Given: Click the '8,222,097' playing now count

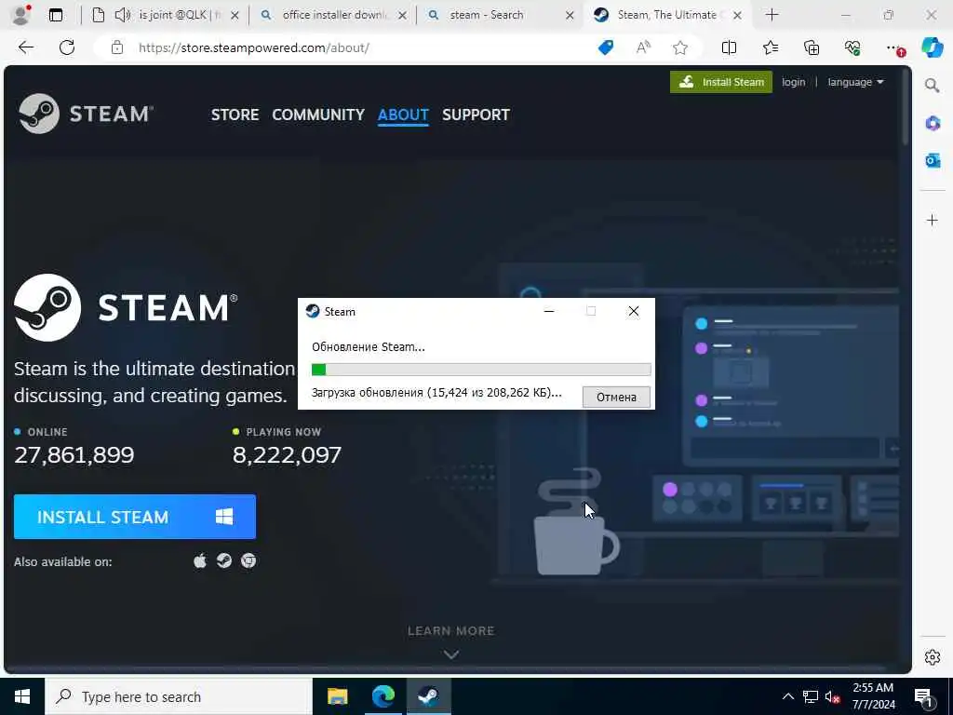Looking at the screenshot, I should pyautogui.click(x=287, y=454).
